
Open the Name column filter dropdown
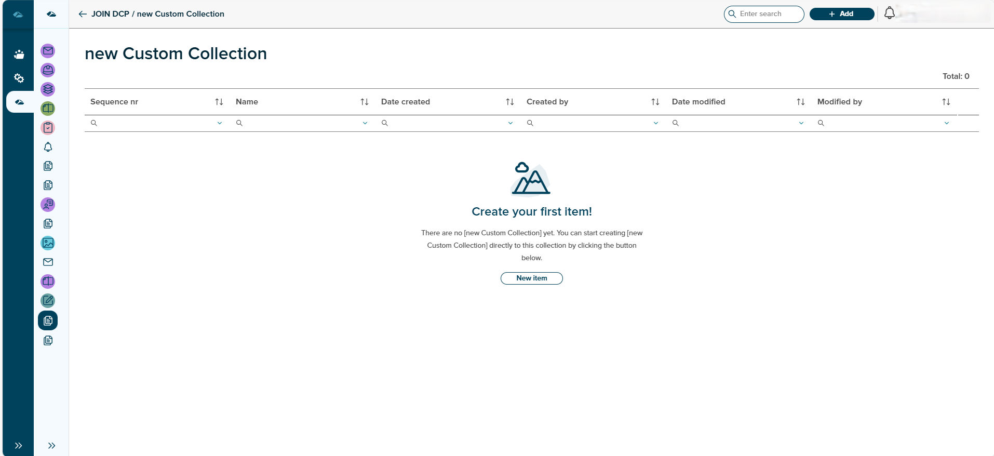[365, 123]
